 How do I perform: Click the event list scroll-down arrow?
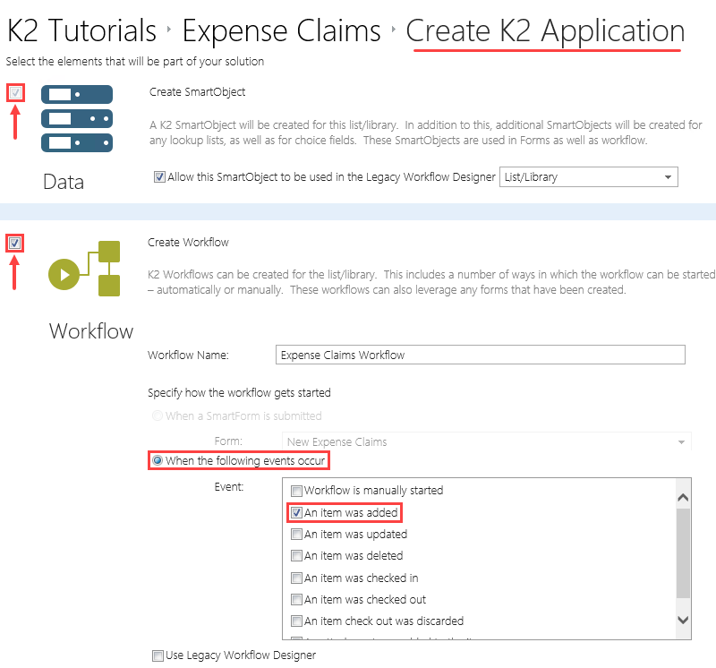[x=683, y=620]
